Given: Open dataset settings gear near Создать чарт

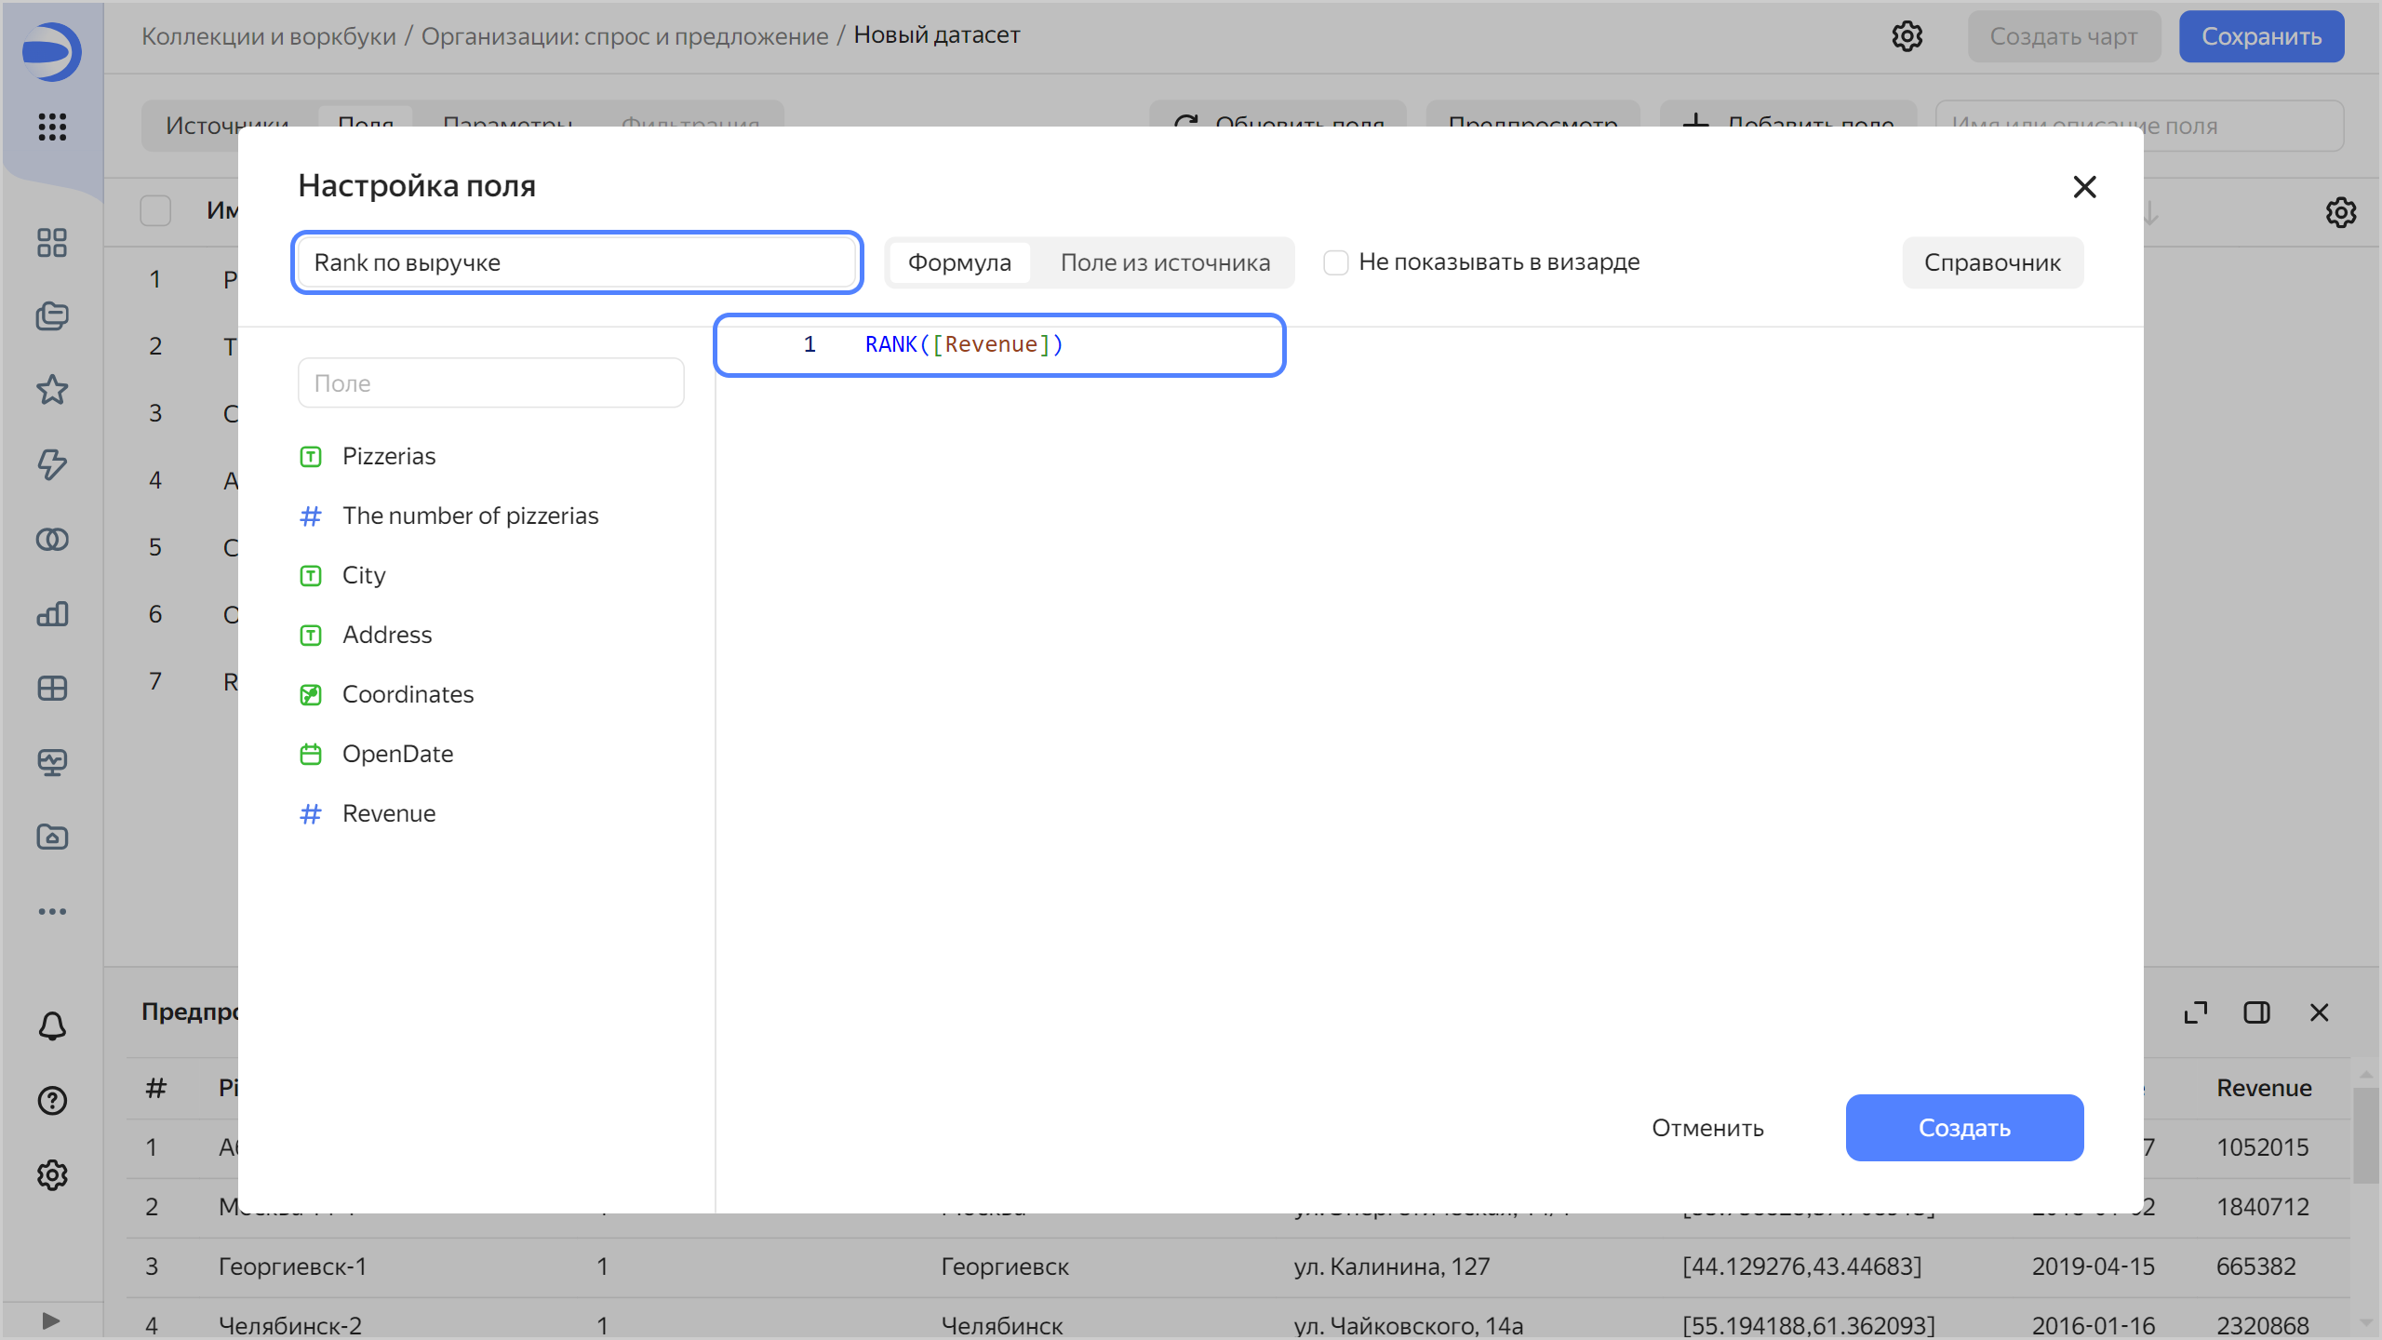Looking at the screenshot, I should coord(1907,36).
